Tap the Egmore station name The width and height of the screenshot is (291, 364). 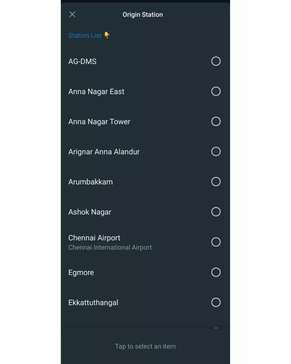click(81, 273)
